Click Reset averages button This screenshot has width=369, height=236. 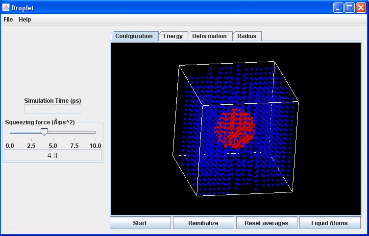coord(267,223)
